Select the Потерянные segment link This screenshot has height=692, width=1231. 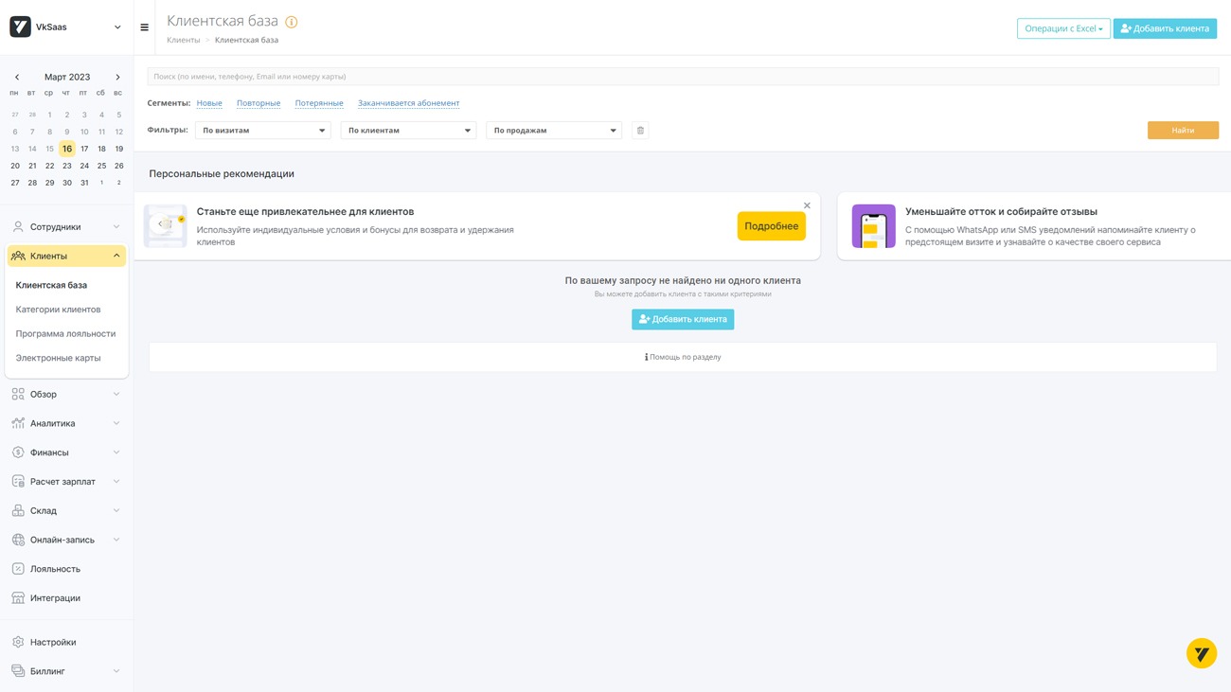[319, 103]
